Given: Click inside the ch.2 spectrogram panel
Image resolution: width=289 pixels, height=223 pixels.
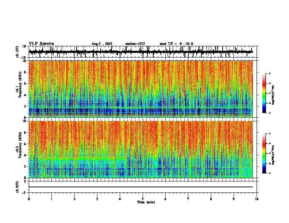Looking at the screenshot, I should [140, 149].
